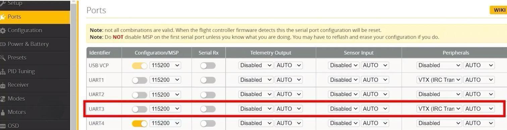Click the Setup wrench icon in sidebar
The image size is (507, 130).
point(2,3)
